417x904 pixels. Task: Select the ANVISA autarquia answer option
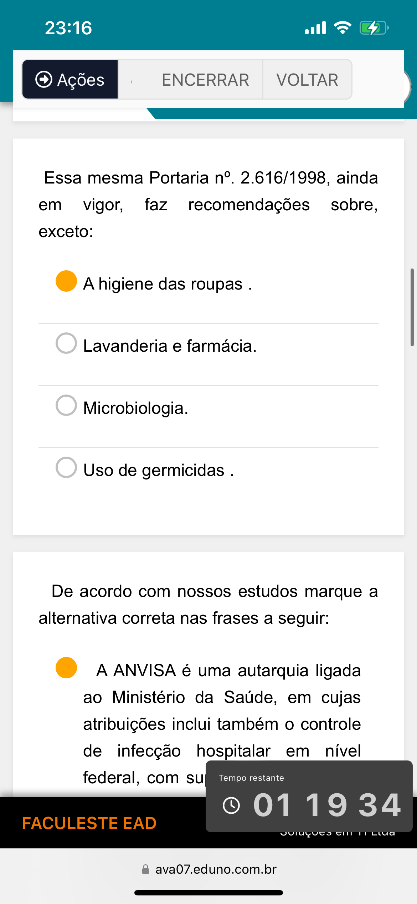tap(66, 668)
